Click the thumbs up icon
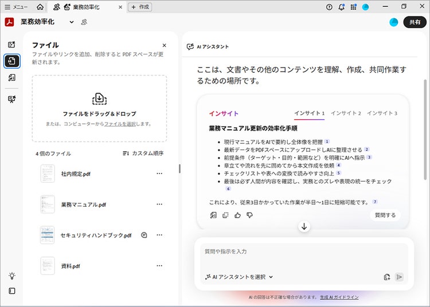The width and height of the screenshot is (430, 307). [x=237, y=215]
